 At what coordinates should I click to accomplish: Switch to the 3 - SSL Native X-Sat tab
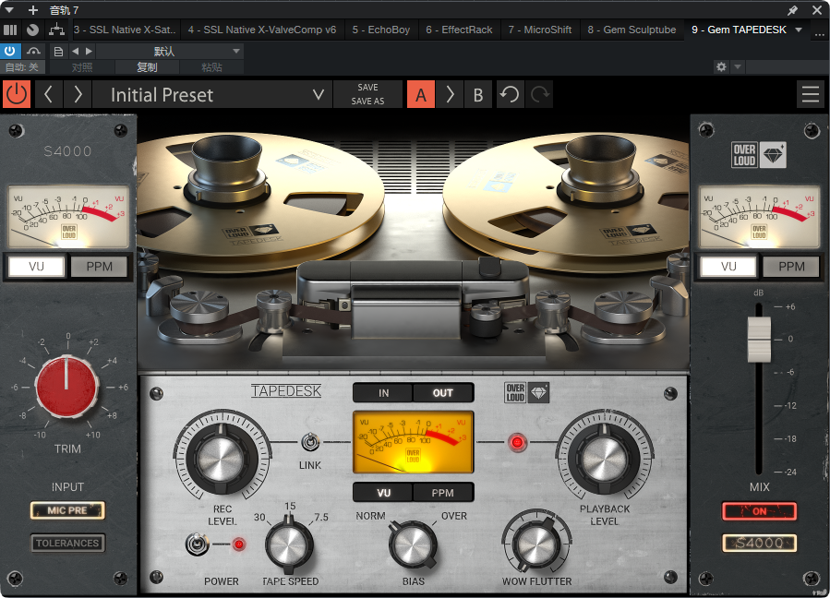tap(125, 30)
